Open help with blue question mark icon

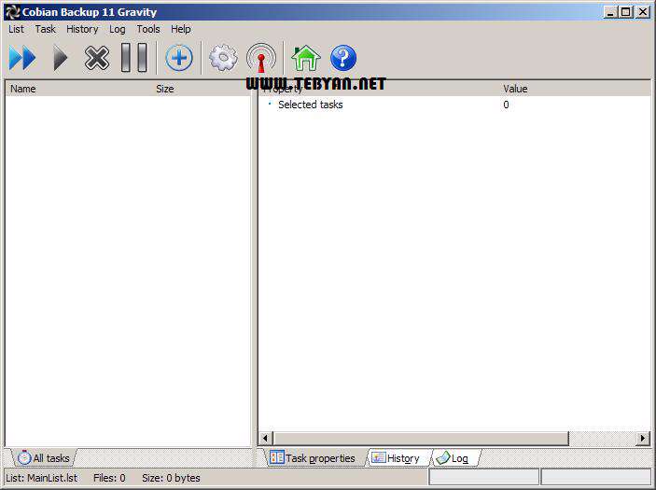[x=343, y=57]
